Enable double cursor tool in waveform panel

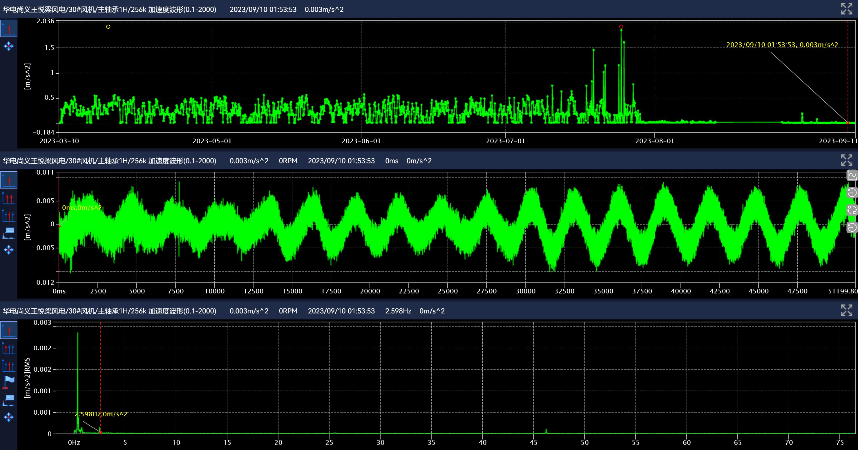tap(9, 198)
